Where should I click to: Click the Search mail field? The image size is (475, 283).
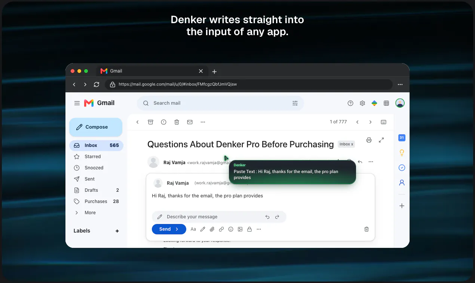click(x=220, y=103)
